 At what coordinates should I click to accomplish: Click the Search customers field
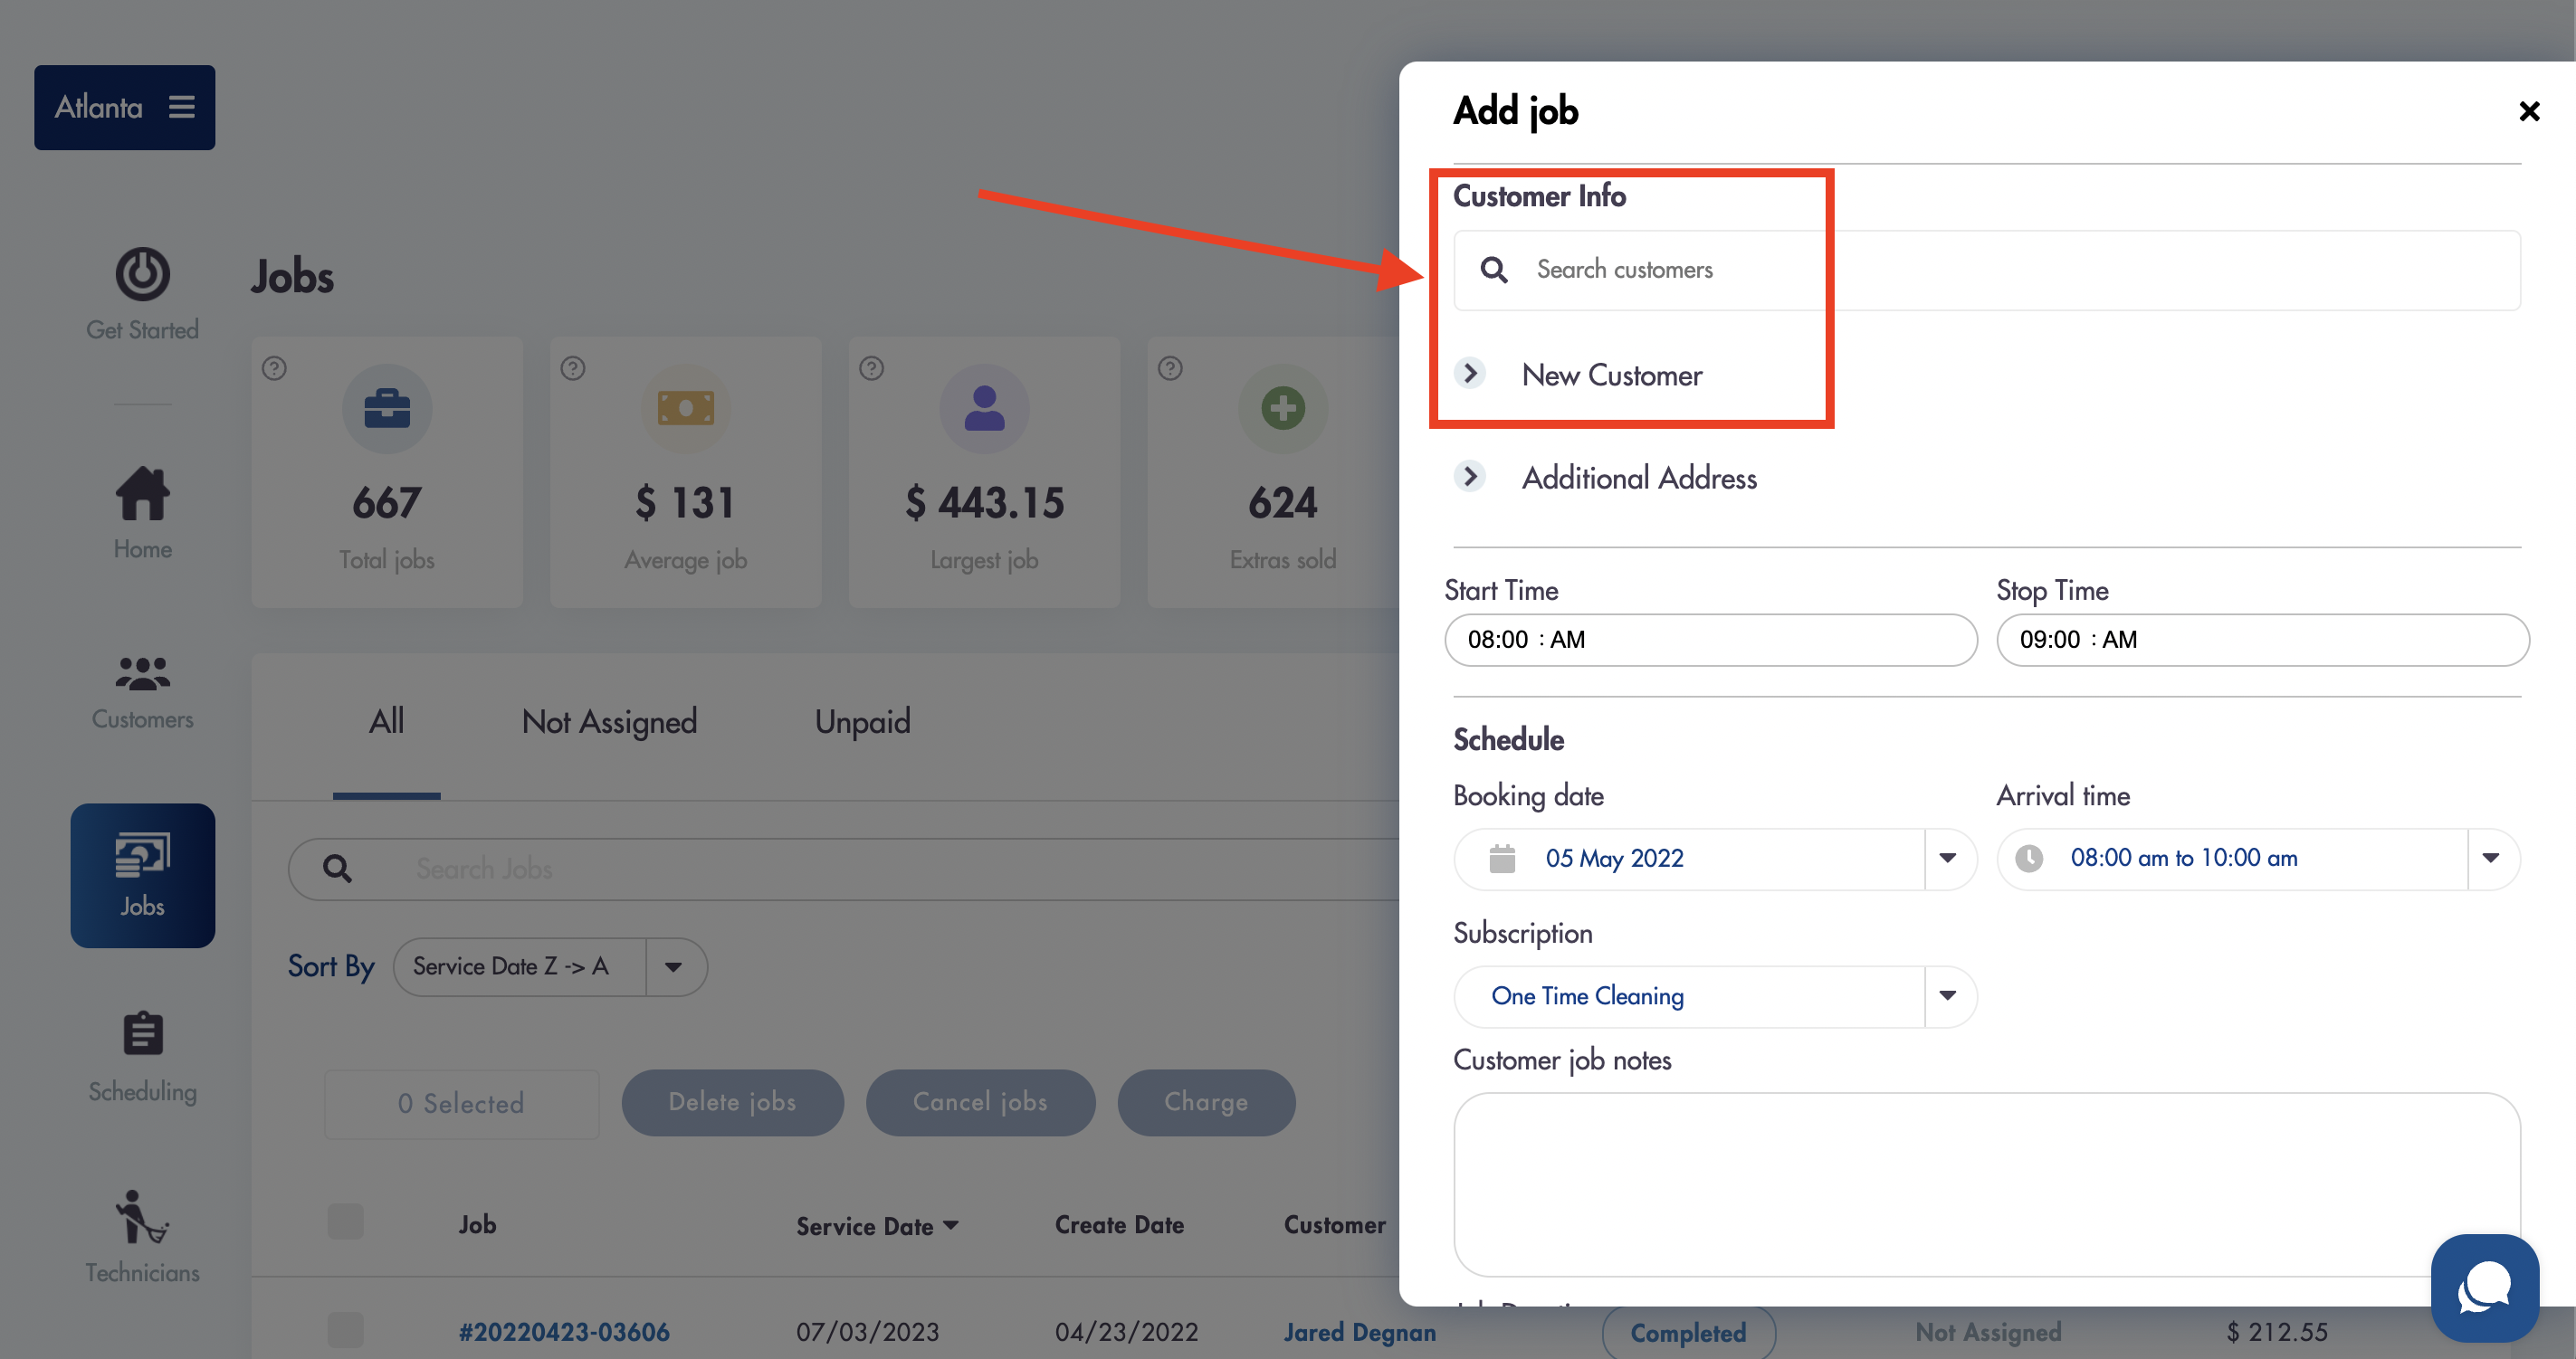click(1986, 270)
